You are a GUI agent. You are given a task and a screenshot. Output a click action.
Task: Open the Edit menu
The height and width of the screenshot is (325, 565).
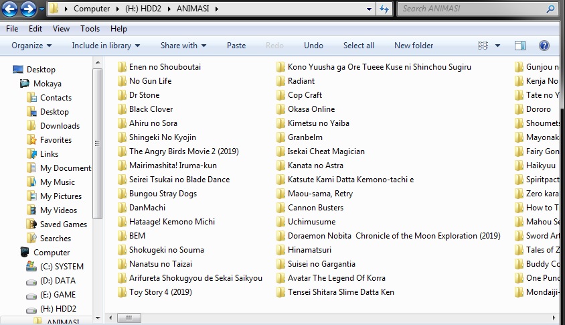[35, 29]
